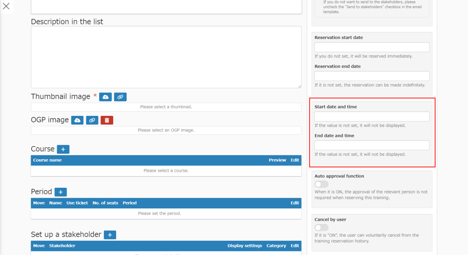Turn on the Cancel by user toggle
The image size is (468, 255).
tap(321, 227)
